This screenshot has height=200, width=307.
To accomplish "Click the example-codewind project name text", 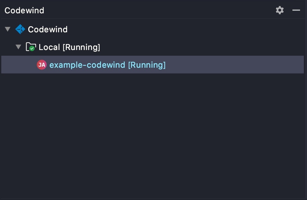I will [x=87, y=65].
